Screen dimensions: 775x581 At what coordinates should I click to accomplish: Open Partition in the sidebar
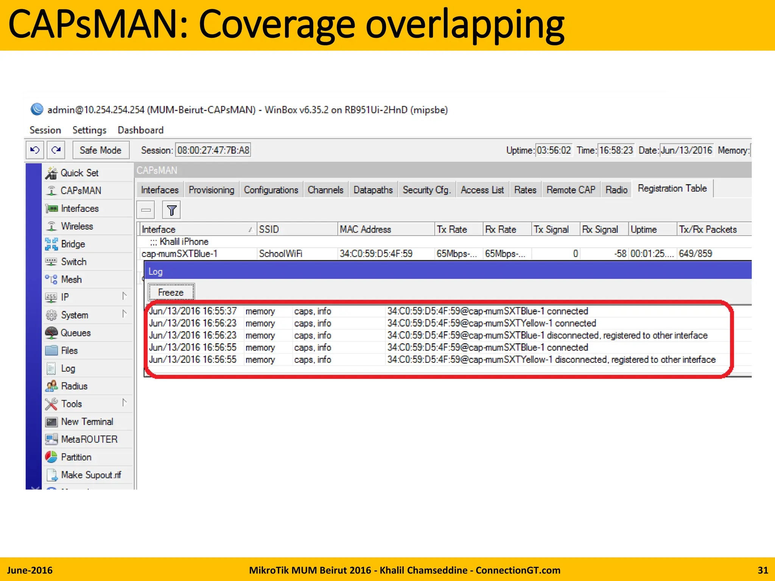point(76,457)
